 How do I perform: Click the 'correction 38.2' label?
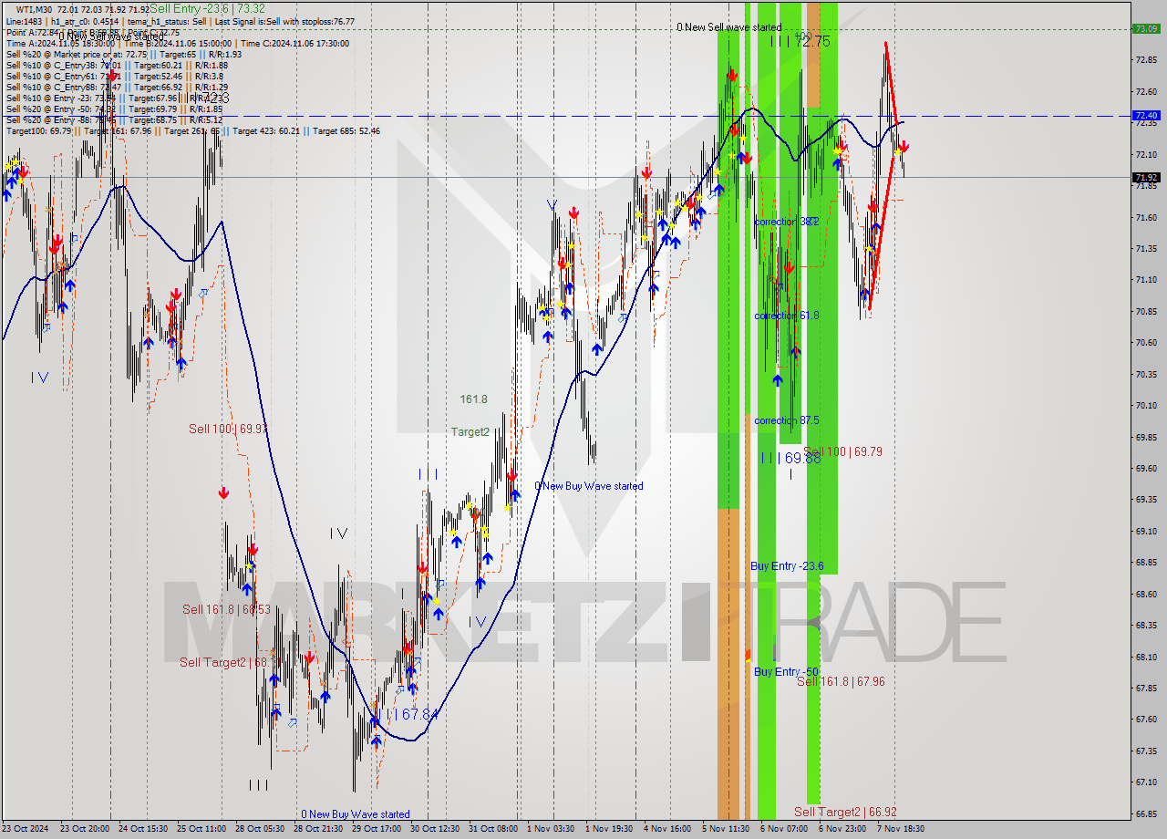pyautogui.click(x=787, y=222)
